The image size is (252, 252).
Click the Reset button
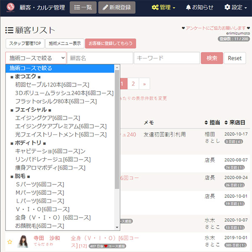pos(235,58)
